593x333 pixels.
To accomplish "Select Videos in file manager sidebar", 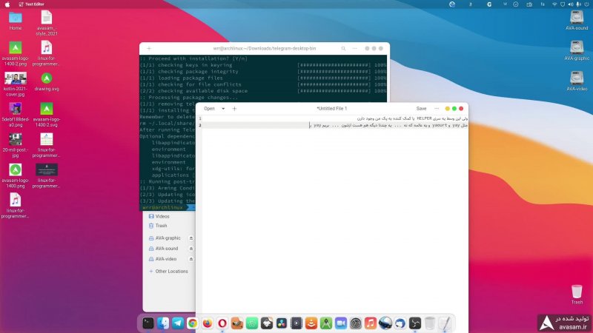I will click(162, 216).
